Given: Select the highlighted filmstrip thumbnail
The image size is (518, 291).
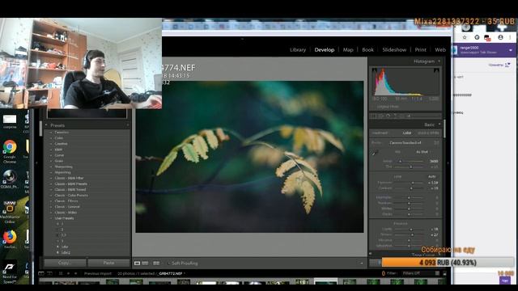Looking at the screenshot, I should [x=325, y=281].
